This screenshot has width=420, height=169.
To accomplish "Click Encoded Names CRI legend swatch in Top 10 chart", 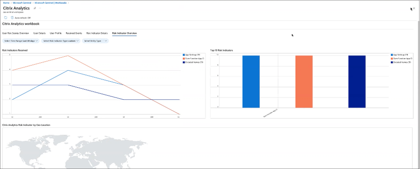I will (x=392, y=62).
